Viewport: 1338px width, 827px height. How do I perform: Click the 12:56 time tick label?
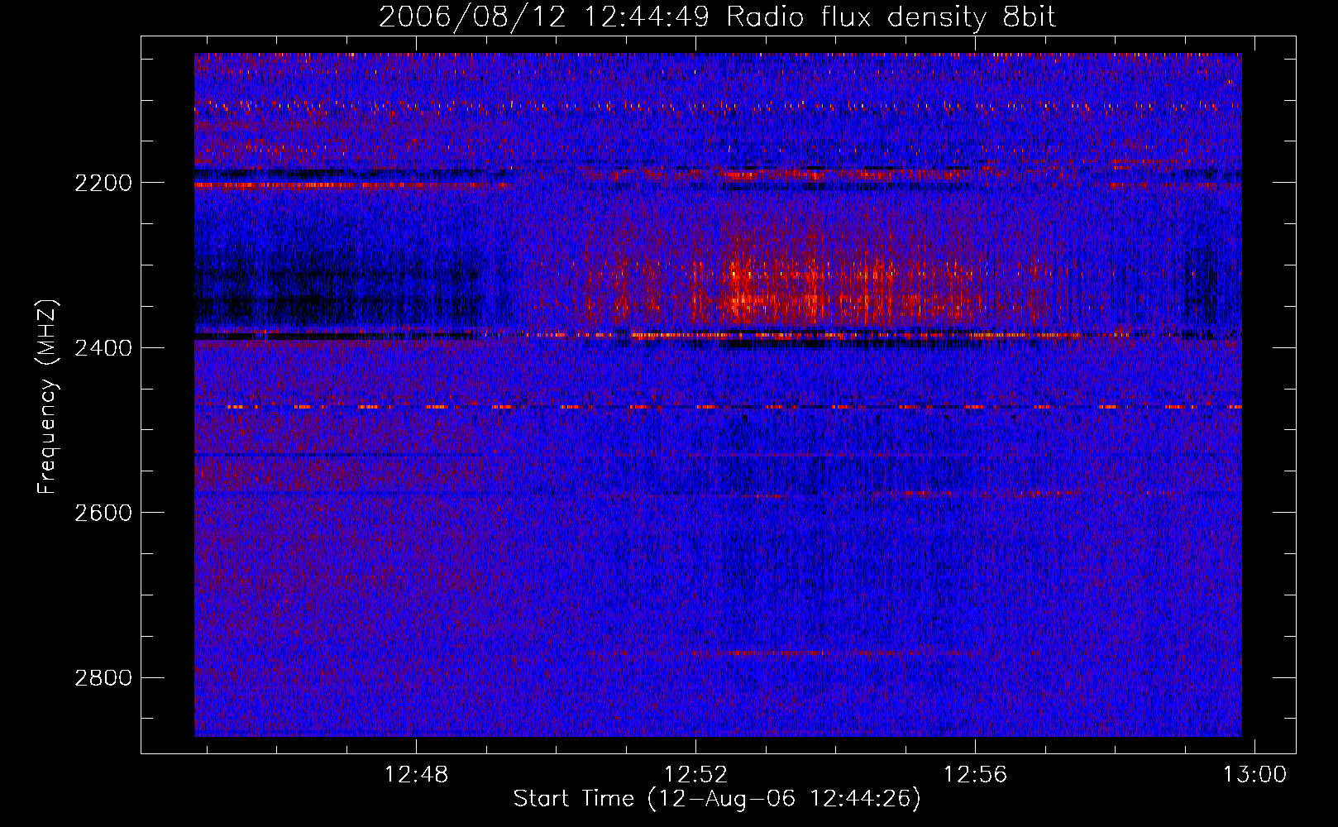(976, 775)
